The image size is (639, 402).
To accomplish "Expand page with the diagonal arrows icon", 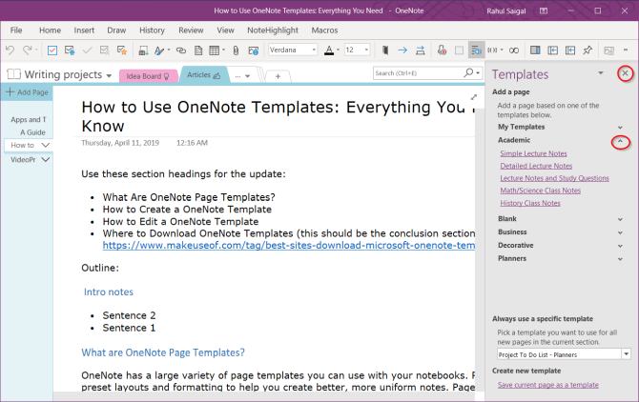I will (x=474, y=97).
